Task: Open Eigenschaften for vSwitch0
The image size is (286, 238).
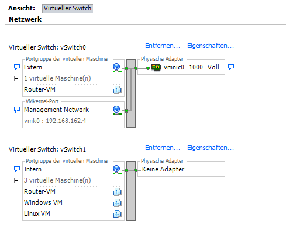Action: [x=211, y=45]
